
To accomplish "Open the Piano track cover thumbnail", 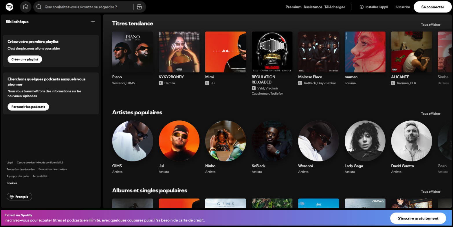I will pos(133,52).
